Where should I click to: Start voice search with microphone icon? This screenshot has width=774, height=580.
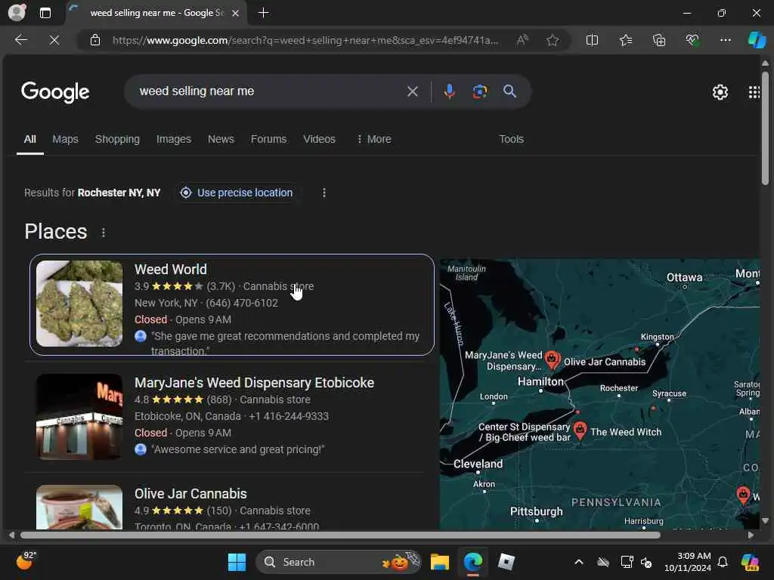(449, 91)
